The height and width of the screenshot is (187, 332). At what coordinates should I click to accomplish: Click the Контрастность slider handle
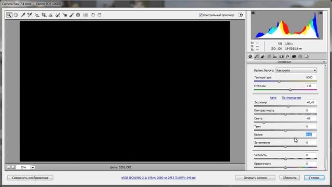[x=285, y=114]
